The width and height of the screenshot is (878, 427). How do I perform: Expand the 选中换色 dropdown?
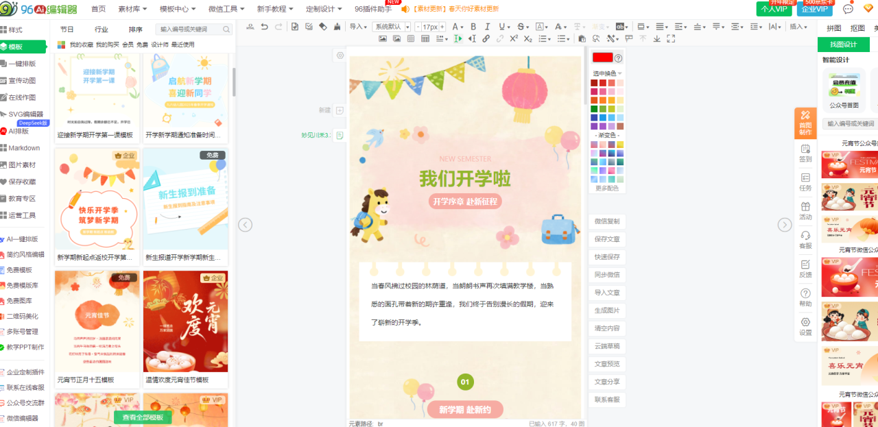[607, 73]
